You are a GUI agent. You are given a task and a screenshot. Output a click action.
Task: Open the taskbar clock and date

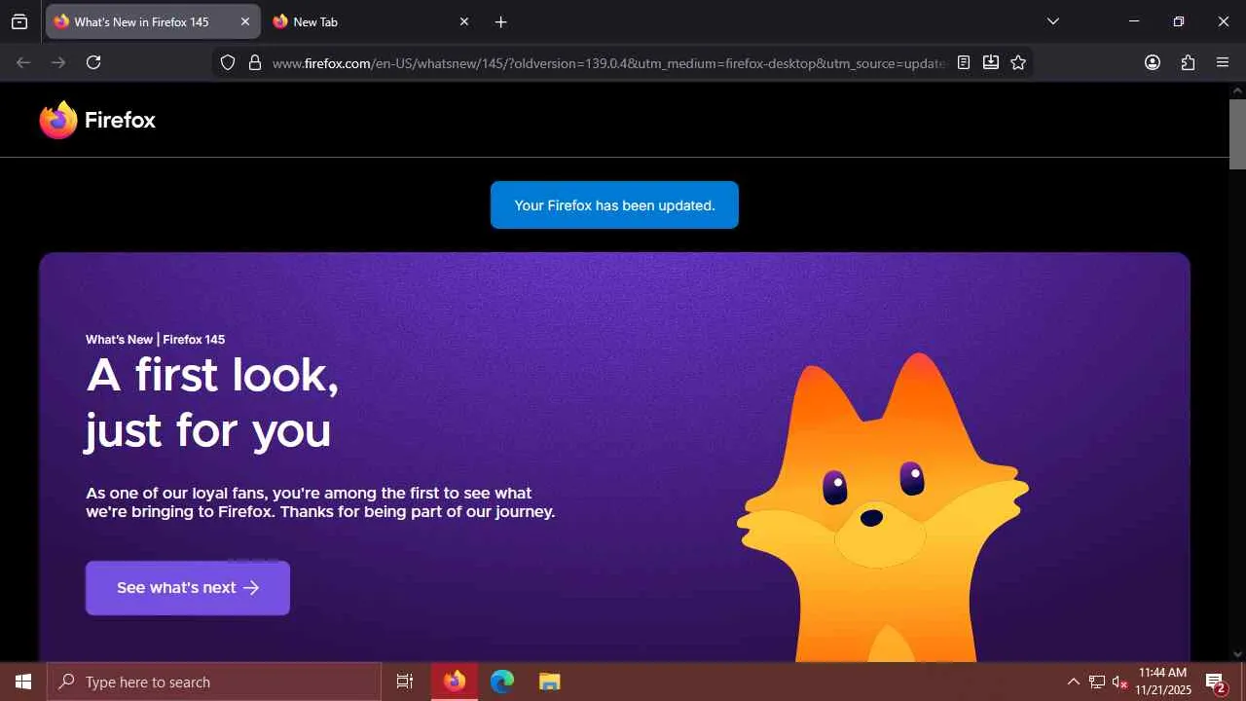coord(1163,682)
